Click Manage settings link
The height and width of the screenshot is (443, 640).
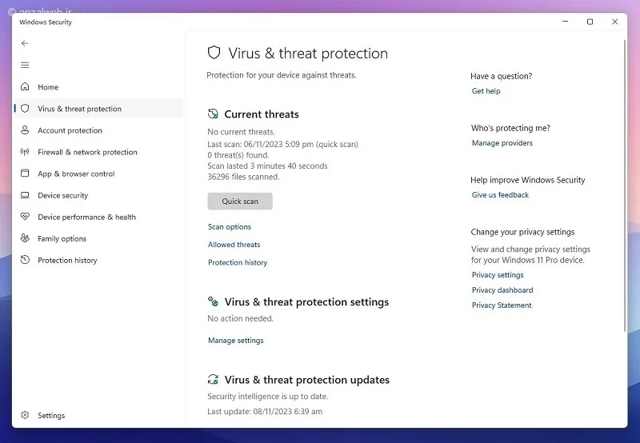(x=235, y=340)
